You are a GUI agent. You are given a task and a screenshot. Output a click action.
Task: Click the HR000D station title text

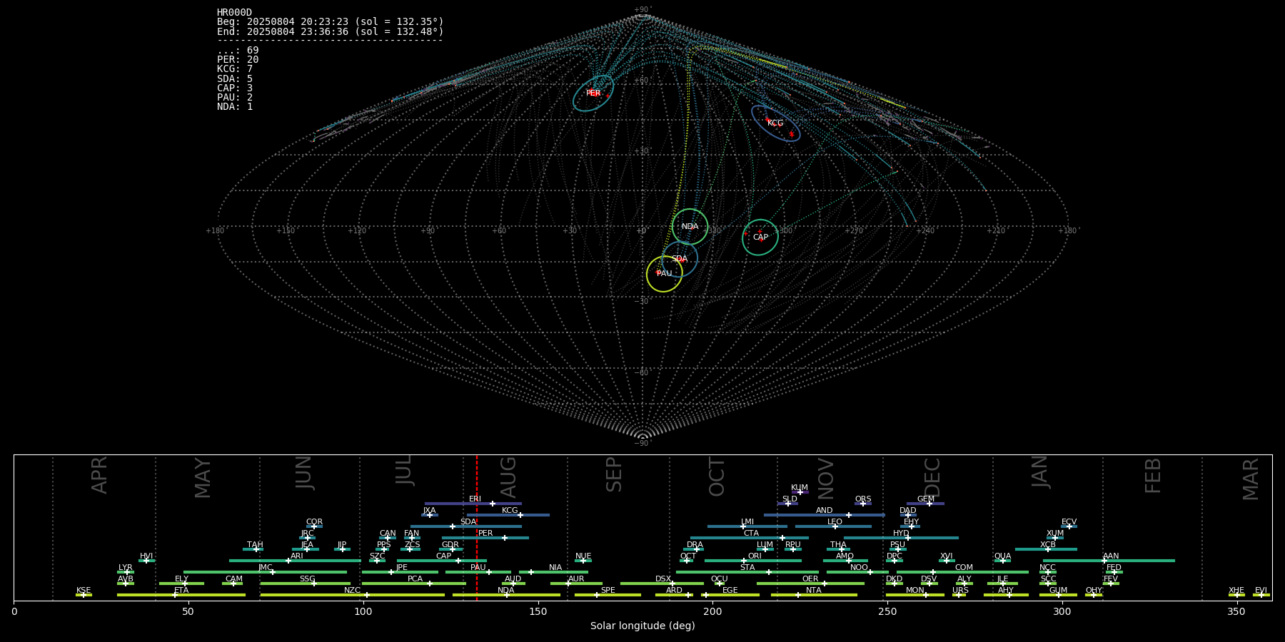(234, 13)
